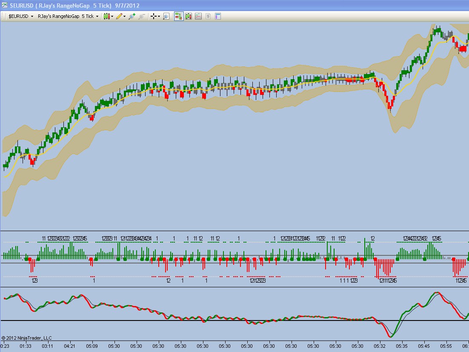Select the pencil drawing tools icon
Screen dimensions: 469x352
pos(119,16)
